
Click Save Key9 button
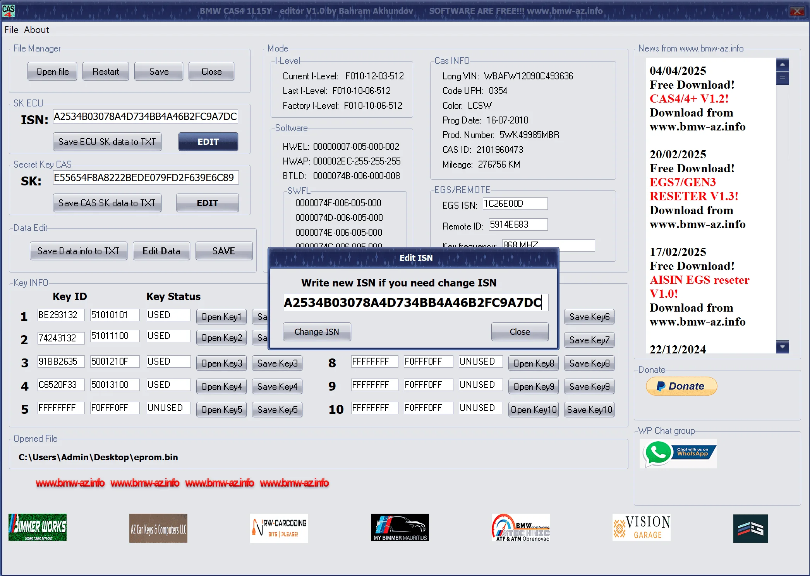(x=589, y=386)
